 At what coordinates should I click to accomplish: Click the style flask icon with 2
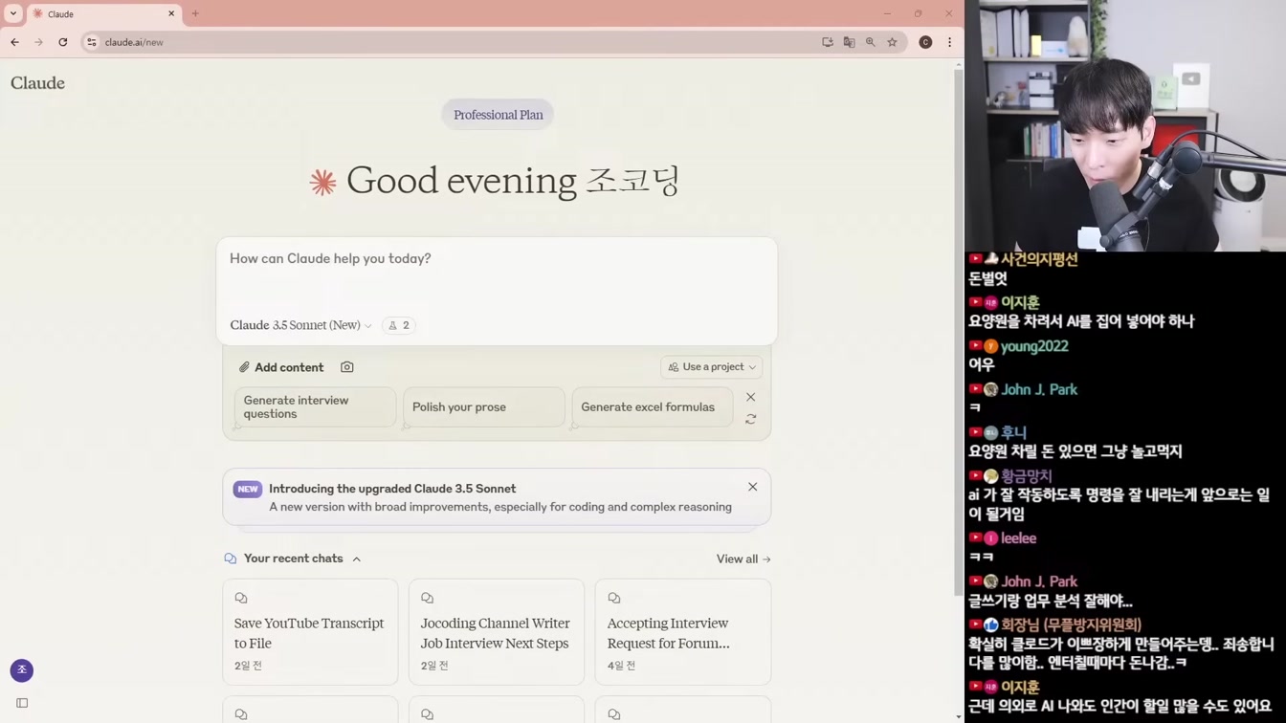399,325
